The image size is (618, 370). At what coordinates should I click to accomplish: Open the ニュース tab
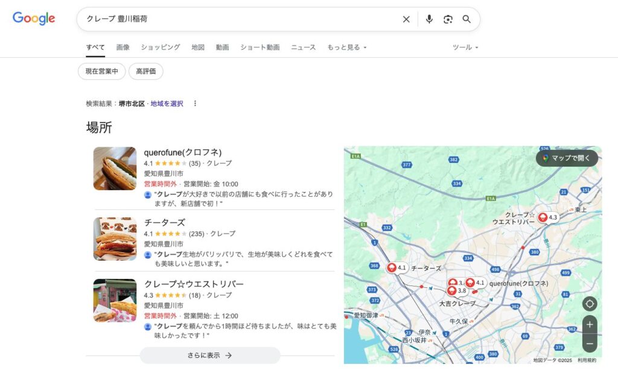pos(304,47)
